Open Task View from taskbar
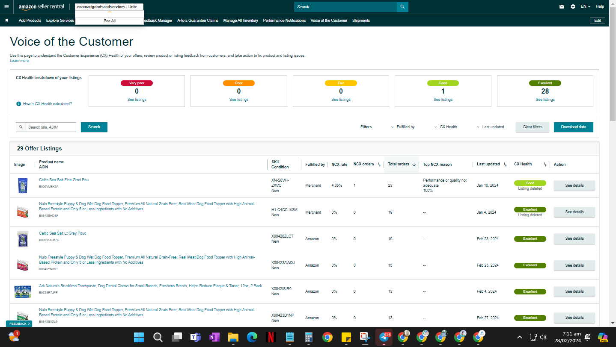 coord(177,337)
